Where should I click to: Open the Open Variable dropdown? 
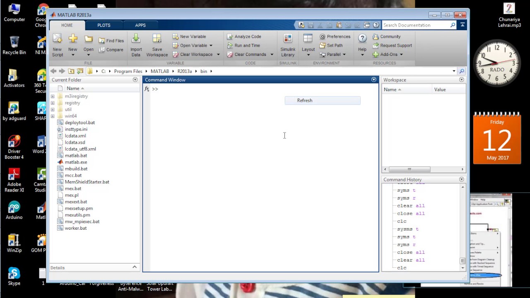pyautogui.click(x=211, y=46)
